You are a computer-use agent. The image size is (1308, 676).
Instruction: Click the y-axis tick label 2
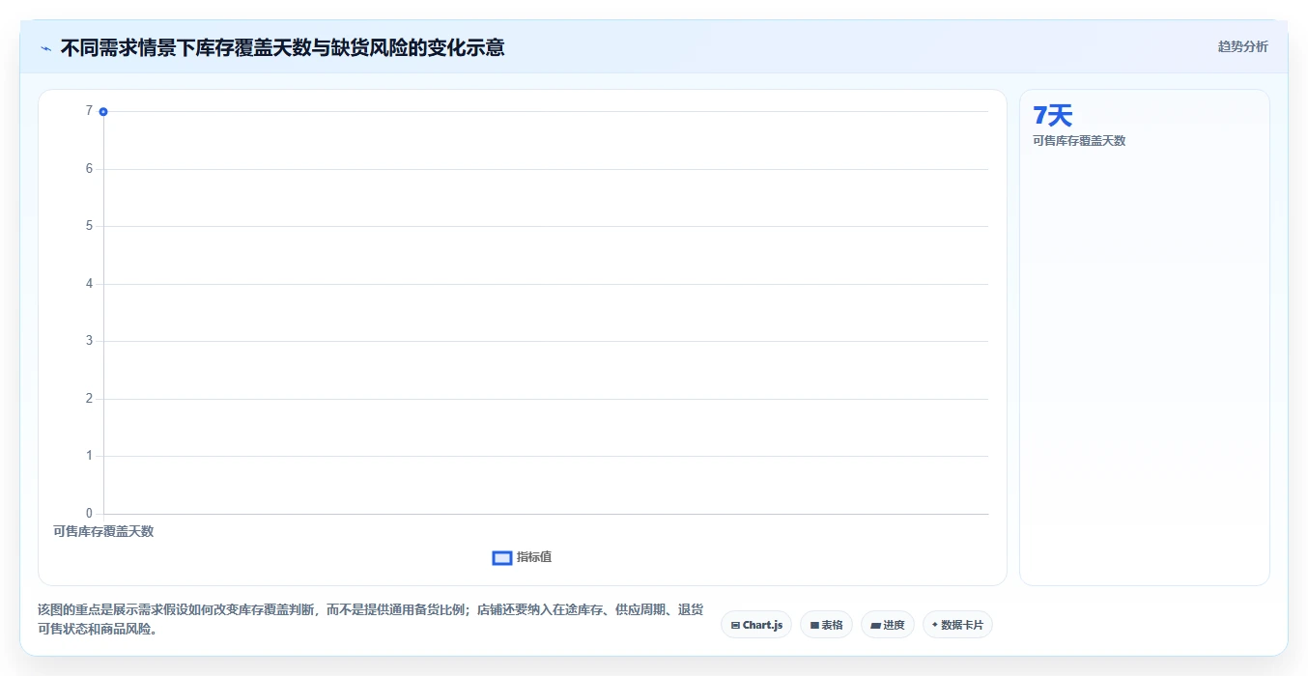pos(89,399)
